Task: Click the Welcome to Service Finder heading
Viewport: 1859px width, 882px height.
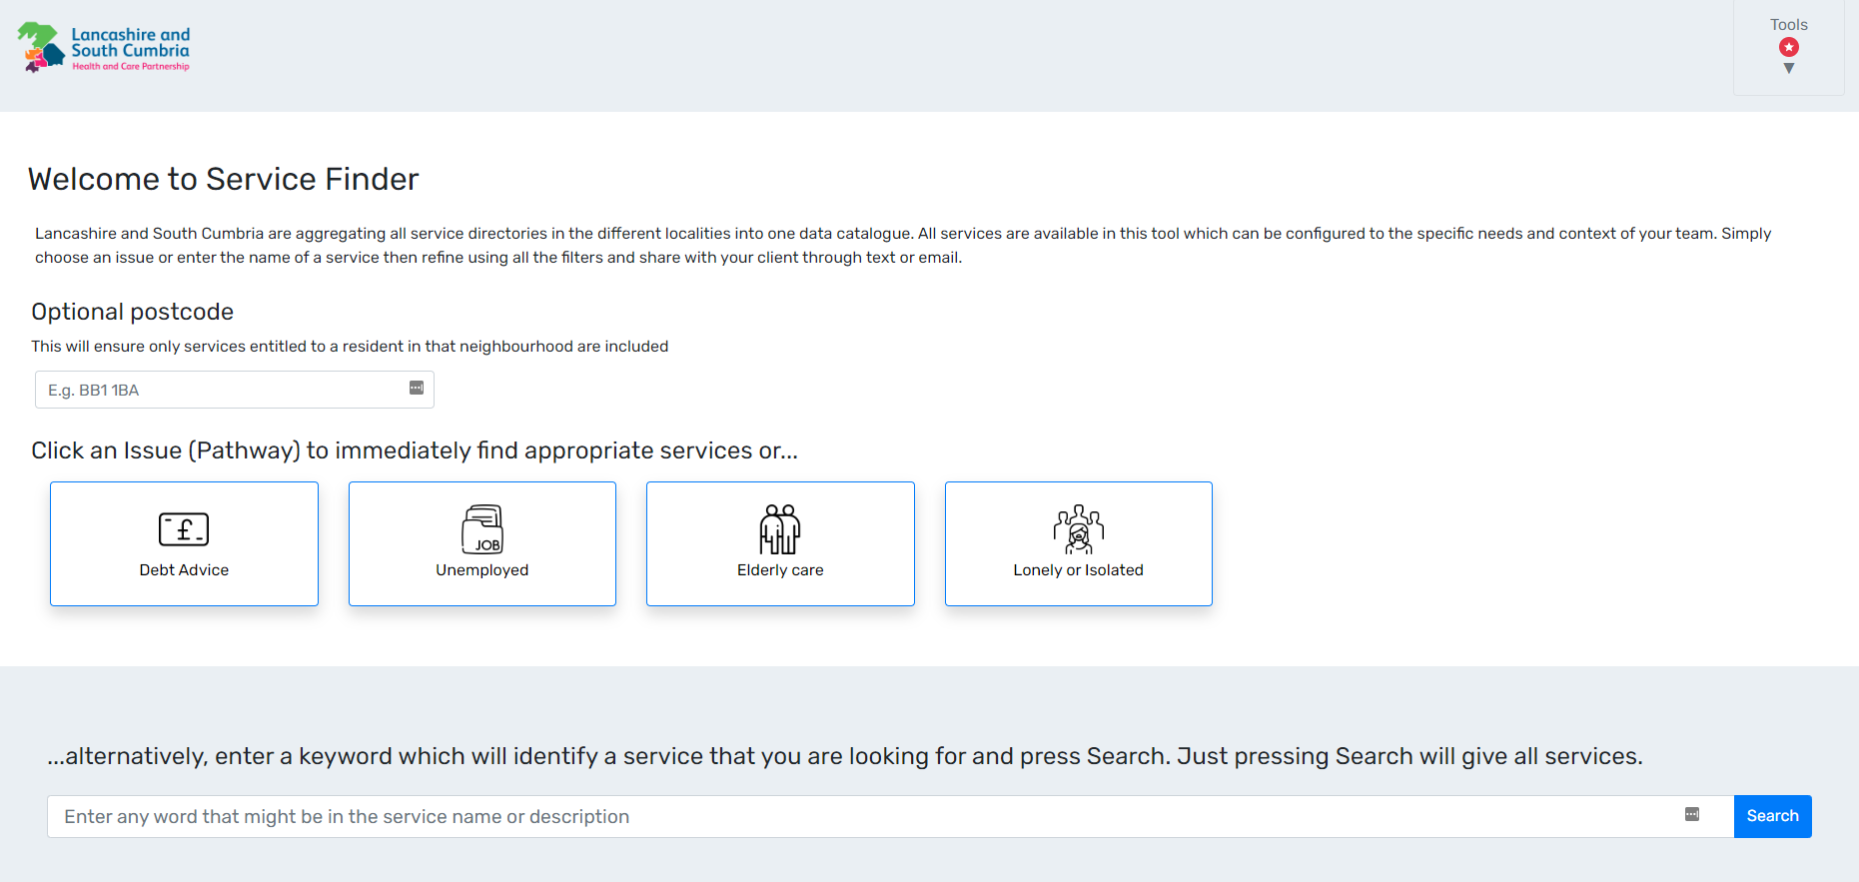Action: pyautogui.click(x=224, y=179)
